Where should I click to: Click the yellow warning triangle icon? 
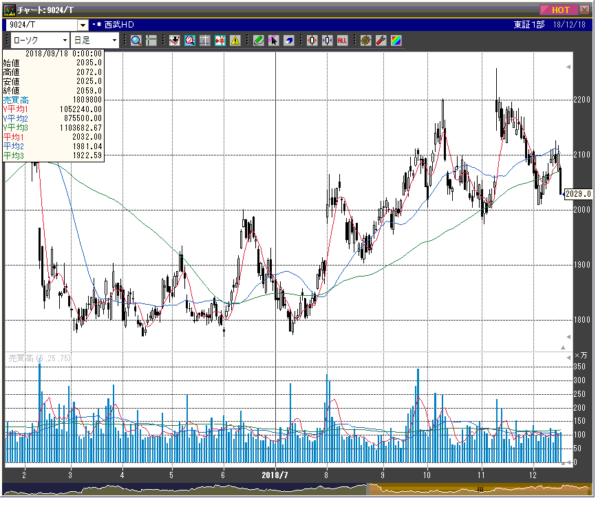coord(235,41)
